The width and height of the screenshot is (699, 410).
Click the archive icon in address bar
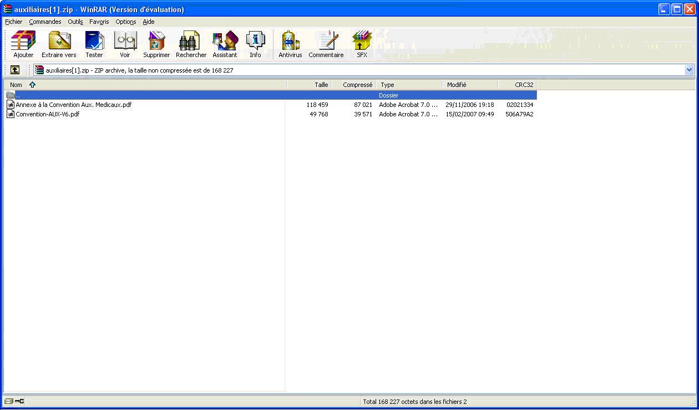coord(39,70)
